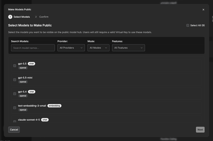This screenshot has height=141, width=213.
Task: Open the All Features dropdown
Action: click(128, 48)
